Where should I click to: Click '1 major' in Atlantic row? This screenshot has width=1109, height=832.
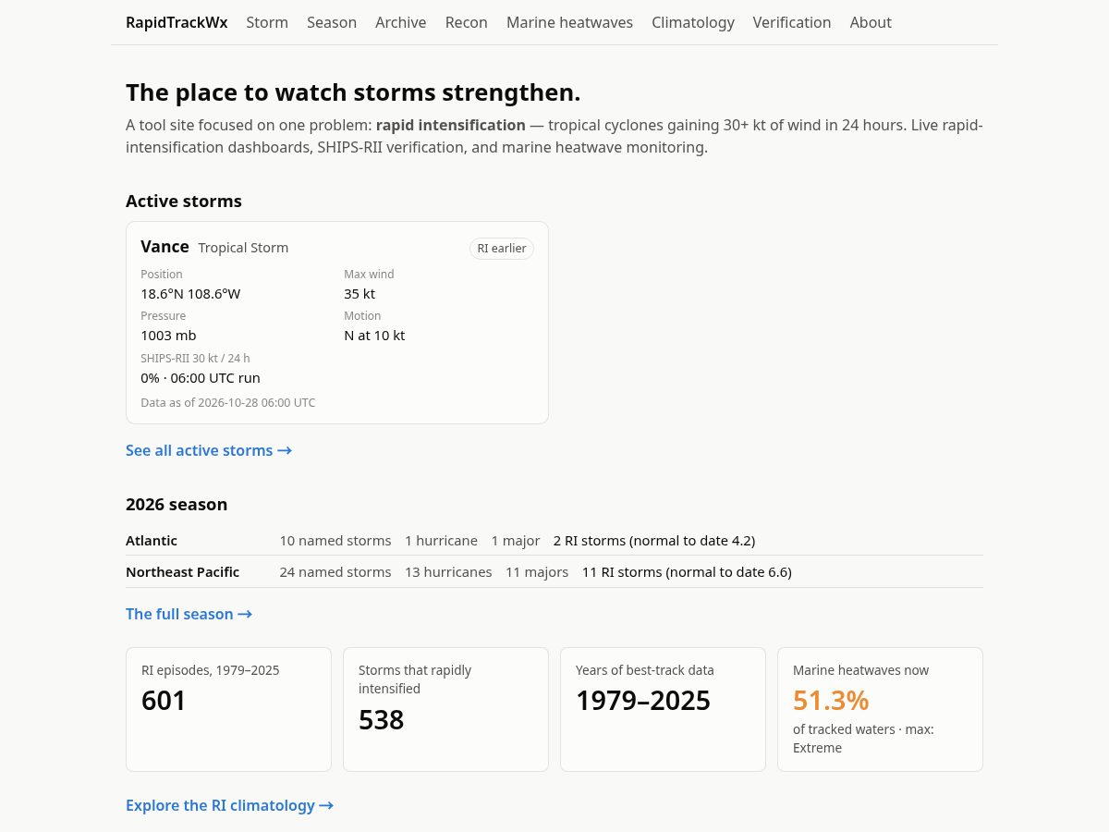[516, 541]
